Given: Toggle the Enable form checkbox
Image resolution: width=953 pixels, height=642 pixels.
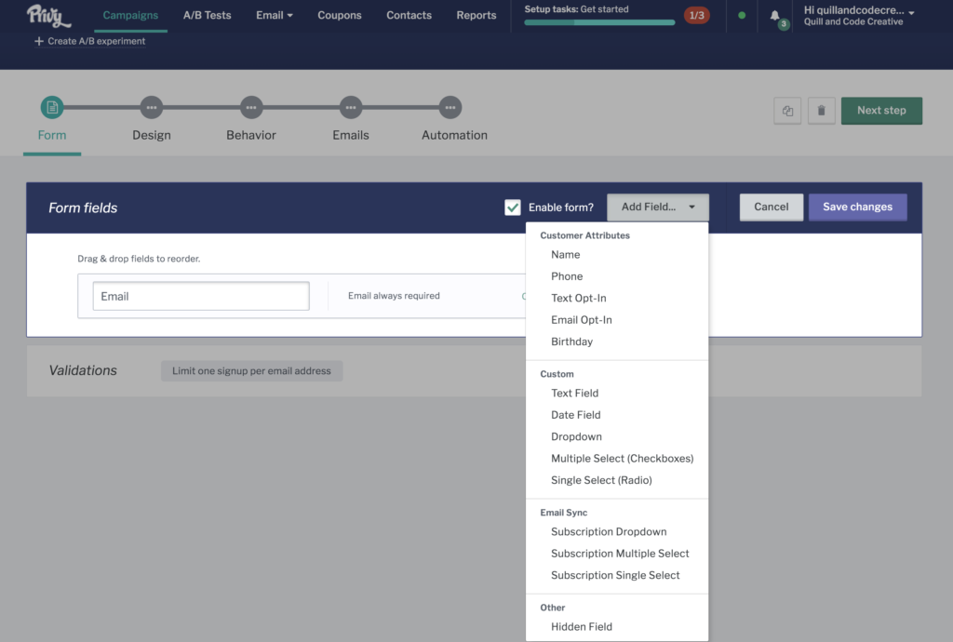Looking at the screenshot, I should point(513,207).
